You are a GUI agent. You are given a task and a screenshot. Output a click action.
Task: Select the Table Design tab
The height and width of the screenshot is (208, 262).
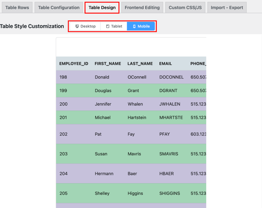tap(102, 7)
